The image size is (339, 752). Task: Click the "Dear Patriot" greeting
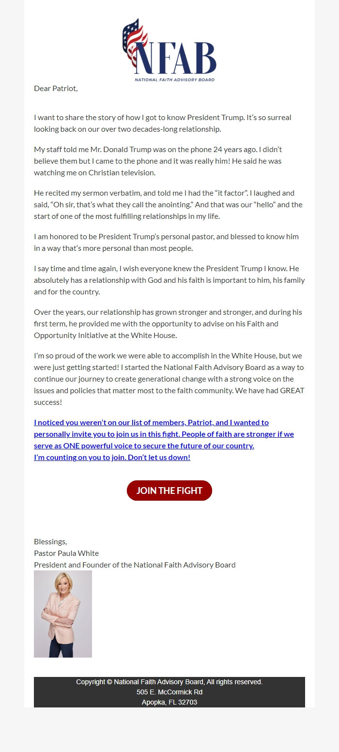[x=56, y=89]
